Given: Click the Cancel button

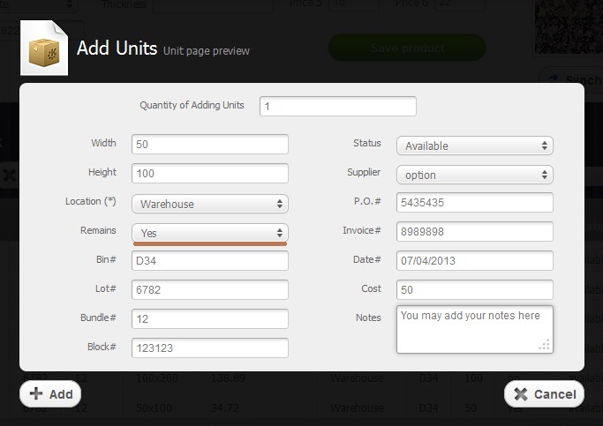Looking at the screenshot, I should [544, 394].
